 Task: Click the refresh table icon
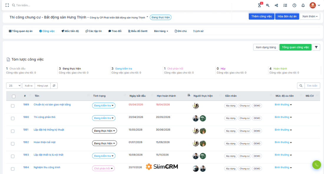point(54,86)
